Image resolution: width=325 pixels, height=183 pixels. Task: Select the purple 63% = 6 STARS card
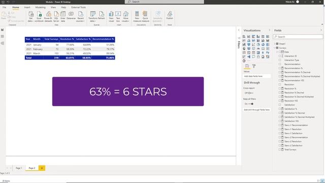[x=128, y=91]
